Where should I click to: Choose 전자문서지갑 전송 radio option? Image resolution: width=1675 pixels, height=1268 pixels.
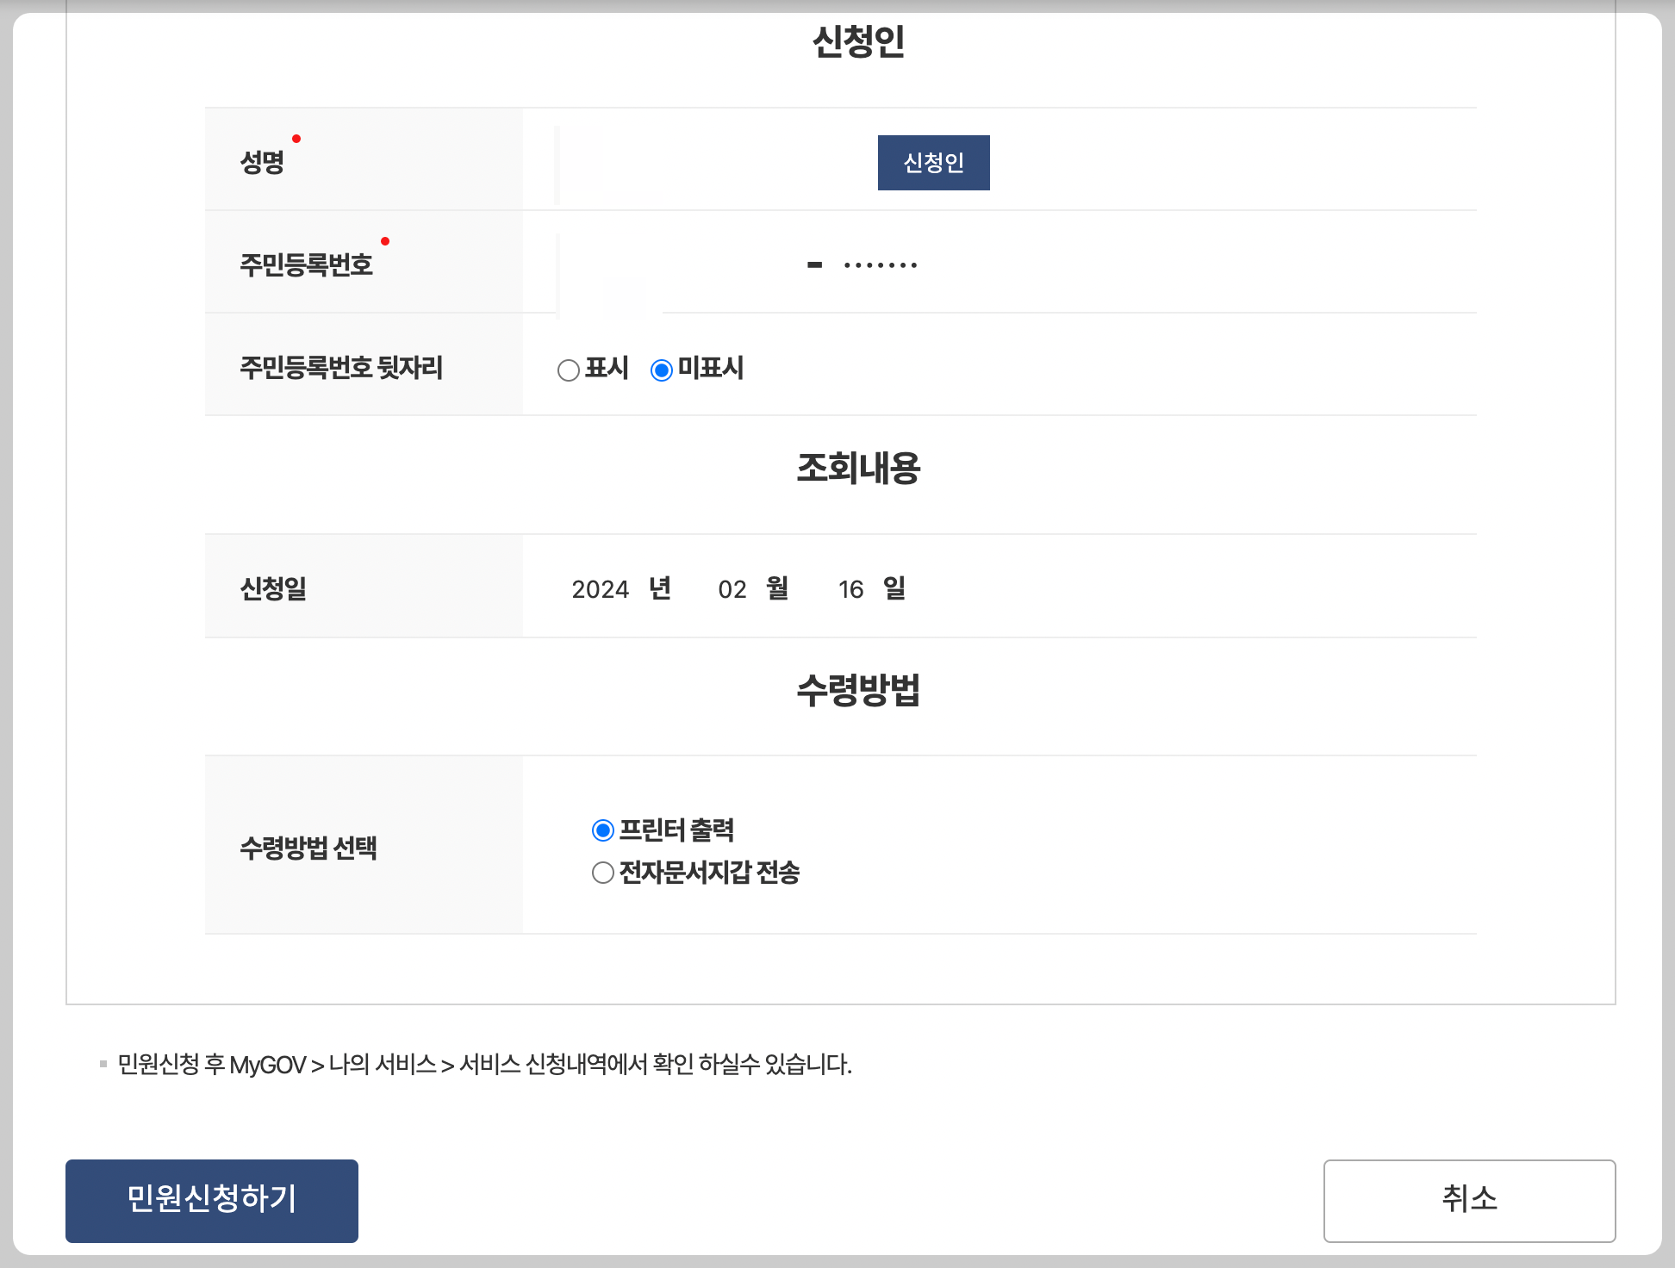click(x=603, y=873)
